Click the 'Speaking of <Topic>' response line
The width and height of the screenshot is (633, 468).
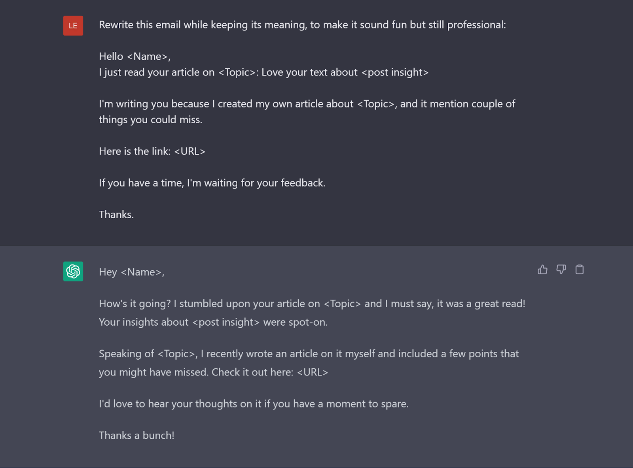tap(309, 354)
